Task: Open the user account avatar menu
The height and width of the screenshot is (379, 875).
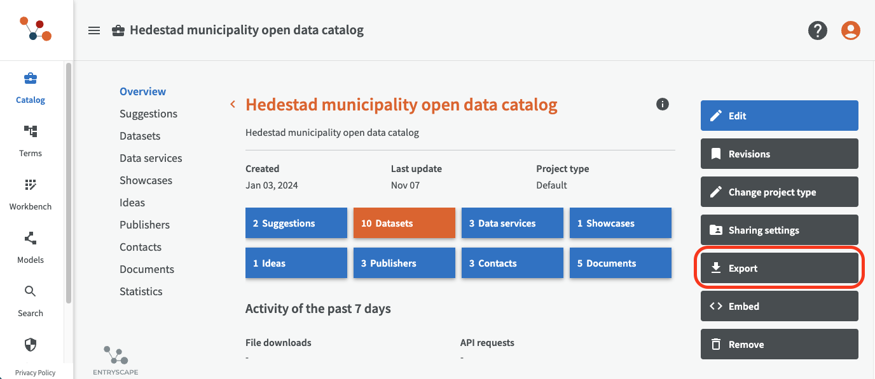Action: click(x=850, y=30)
